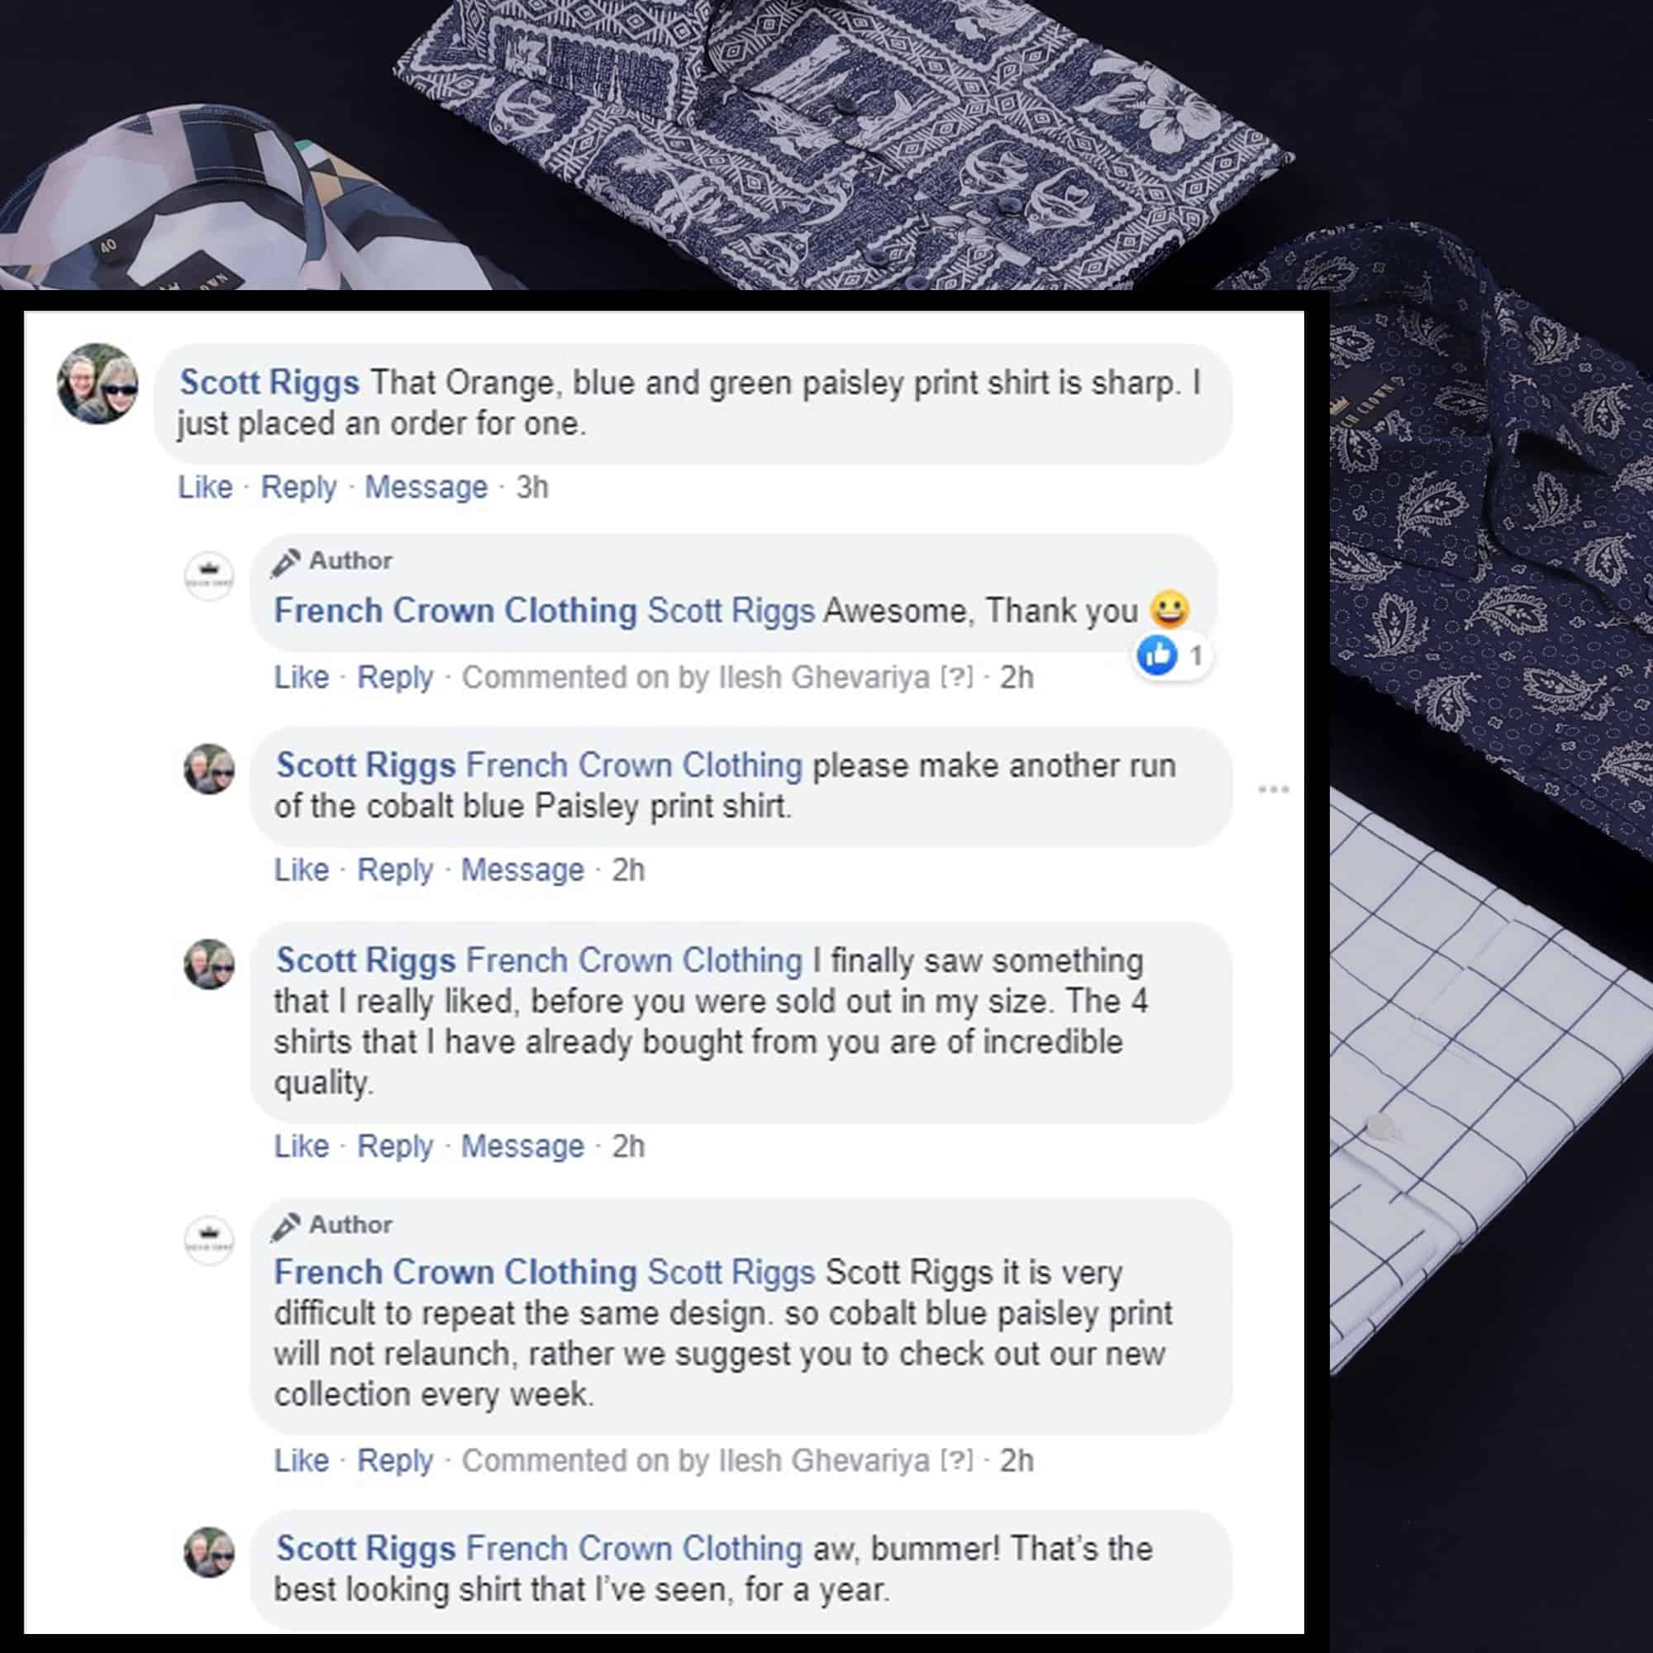The image size is (1653, 1653).
Task: Message Scott Riggs from the top comment
Action: [x=426, y=487]
